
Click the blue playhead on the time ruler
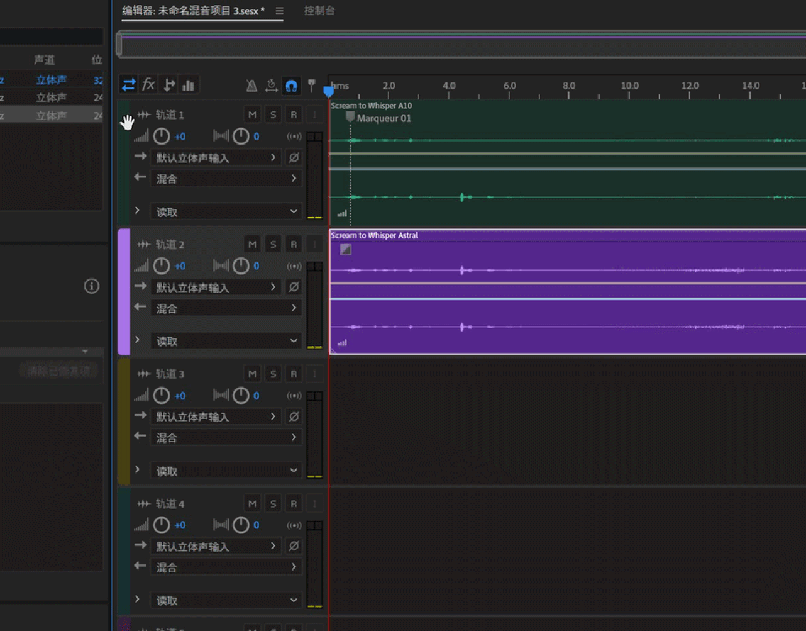tap(329, 91)
